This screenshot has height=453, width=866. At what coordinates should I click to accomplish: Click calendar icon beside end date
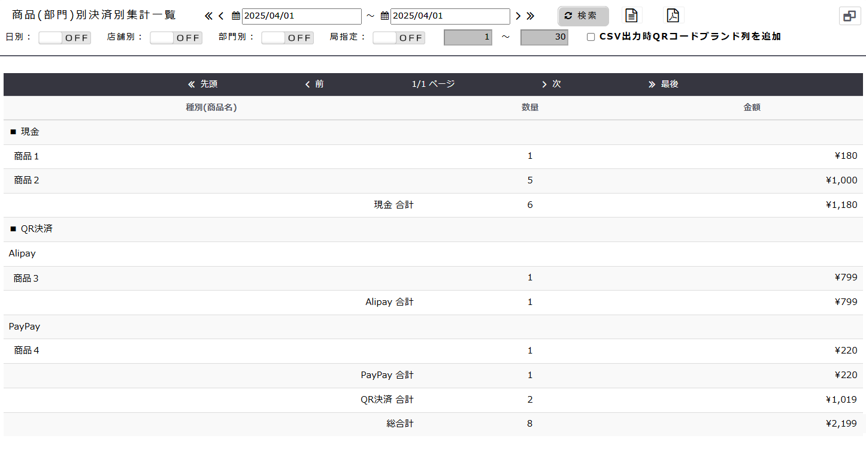(384, 16)
